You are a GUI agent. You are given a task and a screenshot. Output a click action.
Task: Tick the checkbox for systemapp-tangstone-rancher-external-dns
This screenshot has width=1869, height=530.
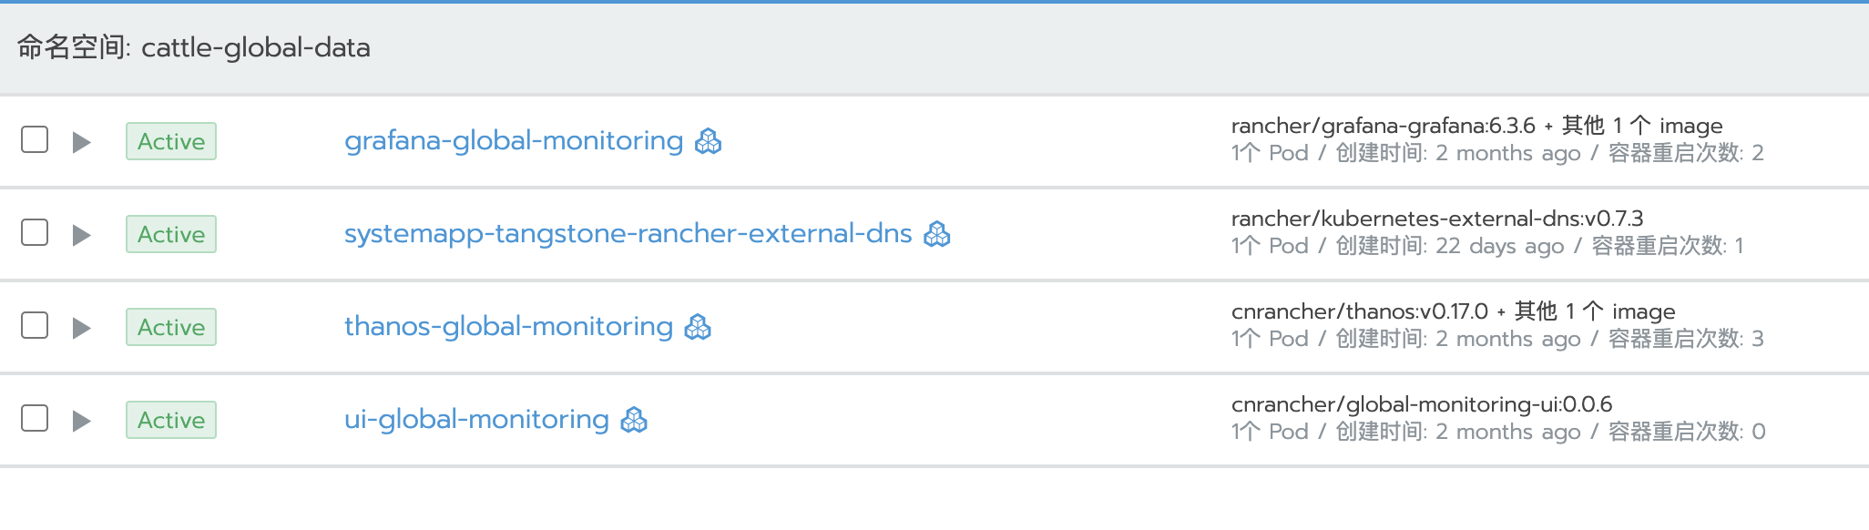tap(35, 233)
